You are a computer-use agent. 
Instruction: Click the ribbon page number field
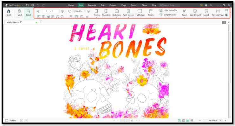coord(50,11)
